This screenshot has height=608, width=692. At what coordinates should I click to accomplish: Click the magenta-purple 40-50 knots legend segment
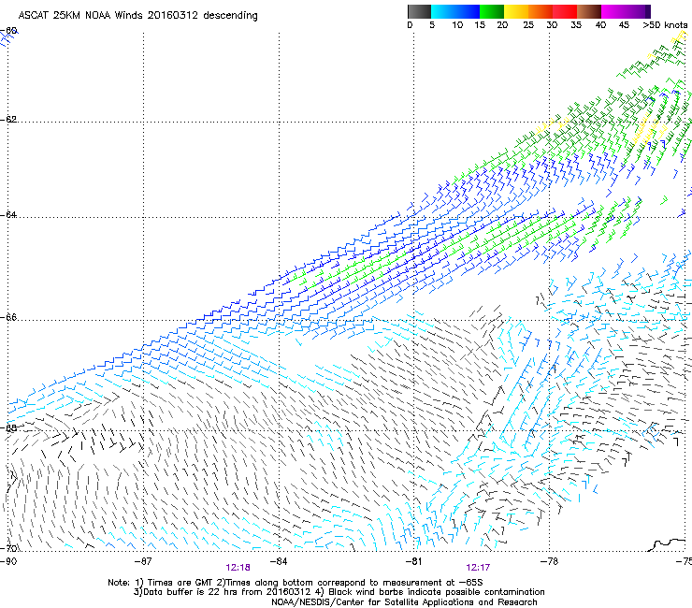pos(626,11)
